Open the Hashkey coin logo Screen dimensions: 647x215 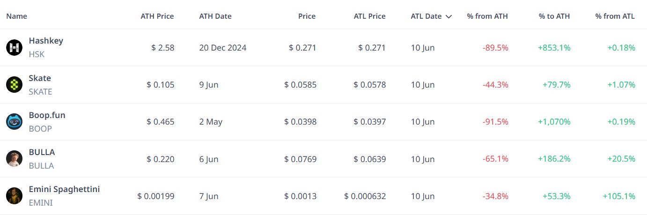pos(14,47)
